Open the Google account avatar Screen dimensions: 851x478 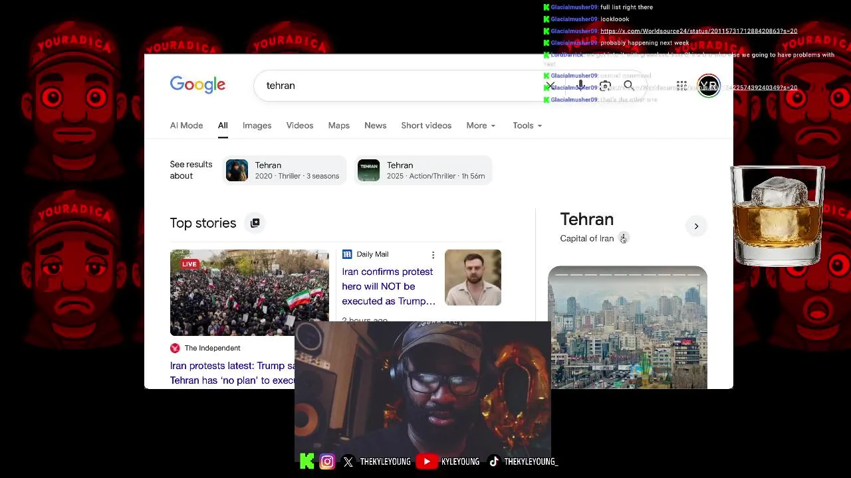709,86
